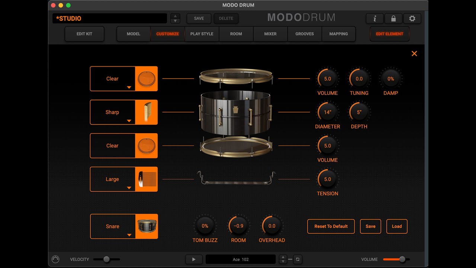Screen dimensions: 476x268
Task: Click the padlock lock icon
Action: (393, 19)
